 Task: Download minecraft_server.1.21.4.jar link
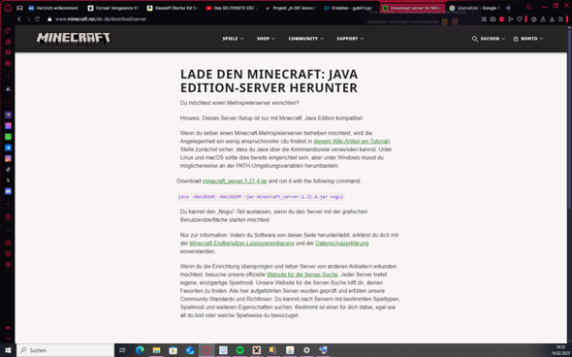(x=235, y=181)
